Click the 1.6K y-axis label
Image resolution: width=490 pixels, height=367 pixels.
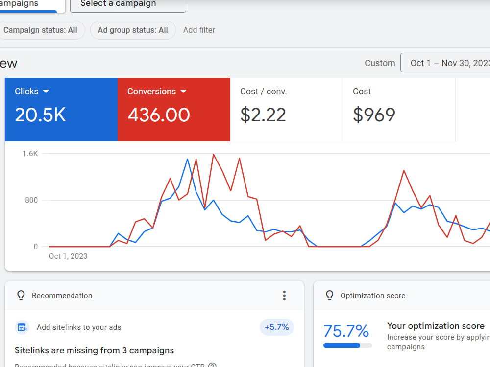pyautogui.click(x=30, y=154)
